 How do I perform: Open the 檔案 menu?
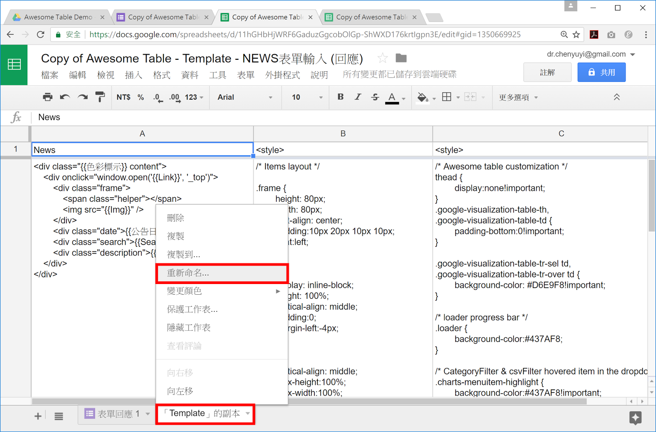[x=50, y=75]
